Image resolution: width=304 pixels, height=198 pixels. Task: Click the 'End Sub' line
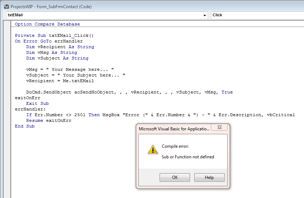[25, 126]
